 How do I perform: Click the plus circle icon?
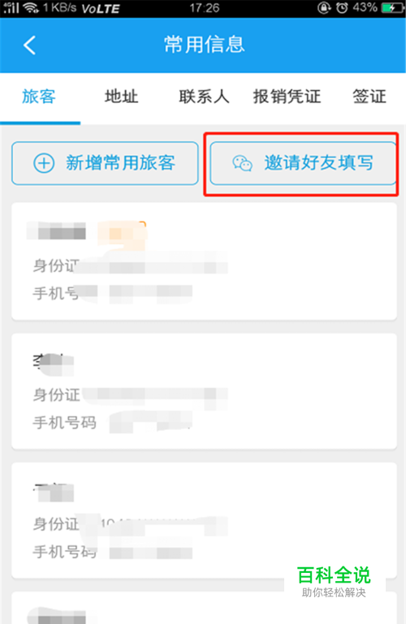(44, 163)
